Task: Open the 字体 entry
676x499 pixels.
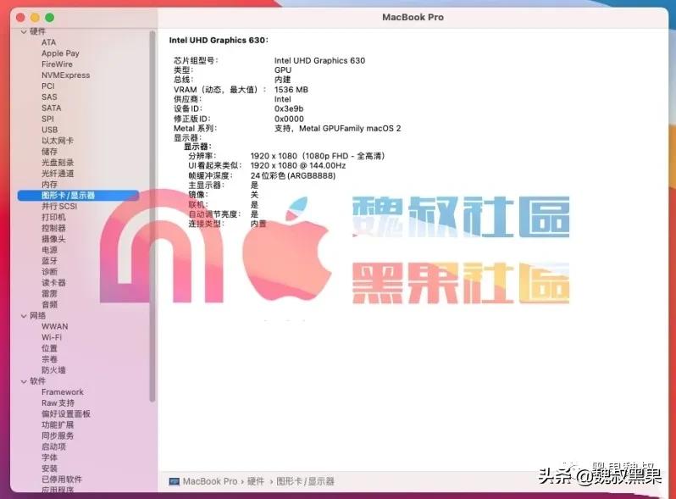Action: (x=49, y=457)
